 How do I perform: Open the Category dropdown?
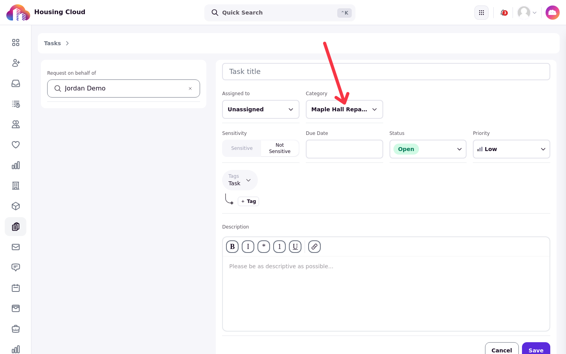coord(344,109)
